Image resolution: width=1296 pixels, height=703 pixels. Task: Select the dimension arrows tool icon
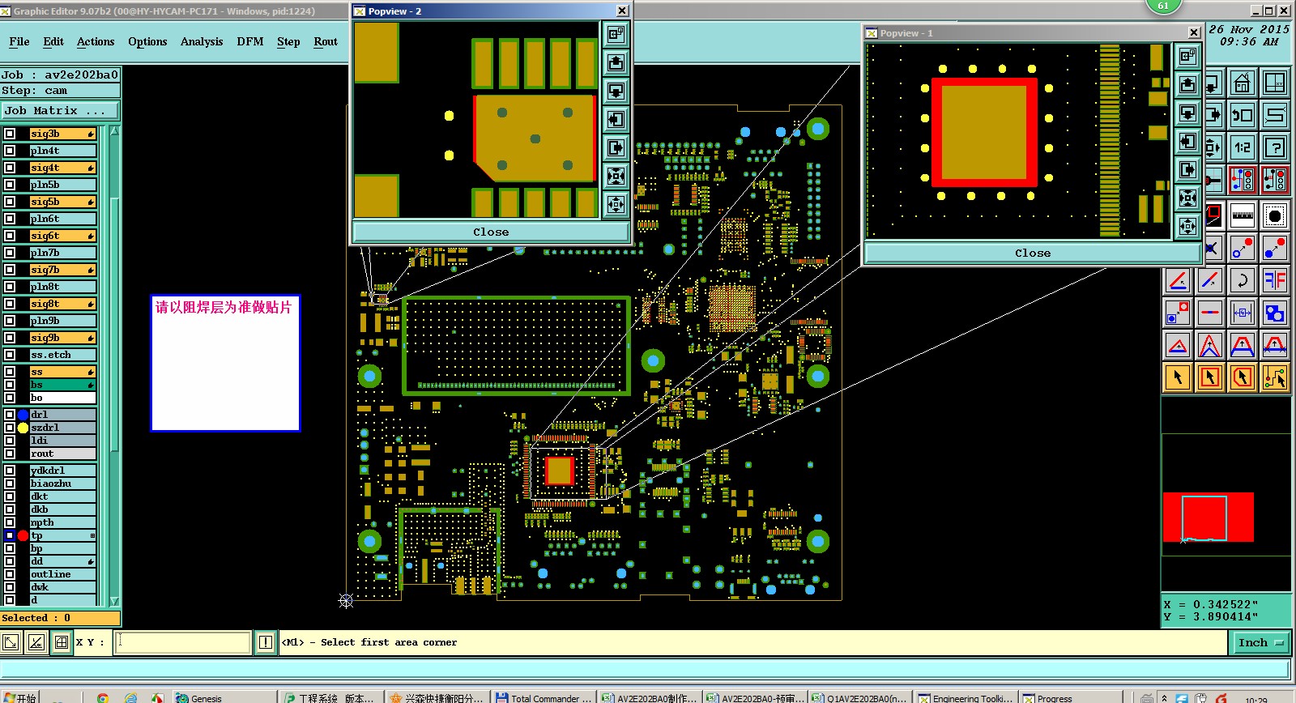pyautogui.click(x=1242, y=313)
